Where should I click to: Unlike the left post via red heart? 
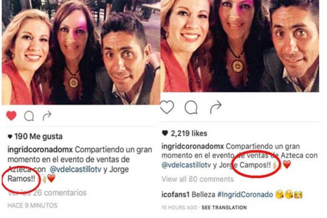pos(11,116)
